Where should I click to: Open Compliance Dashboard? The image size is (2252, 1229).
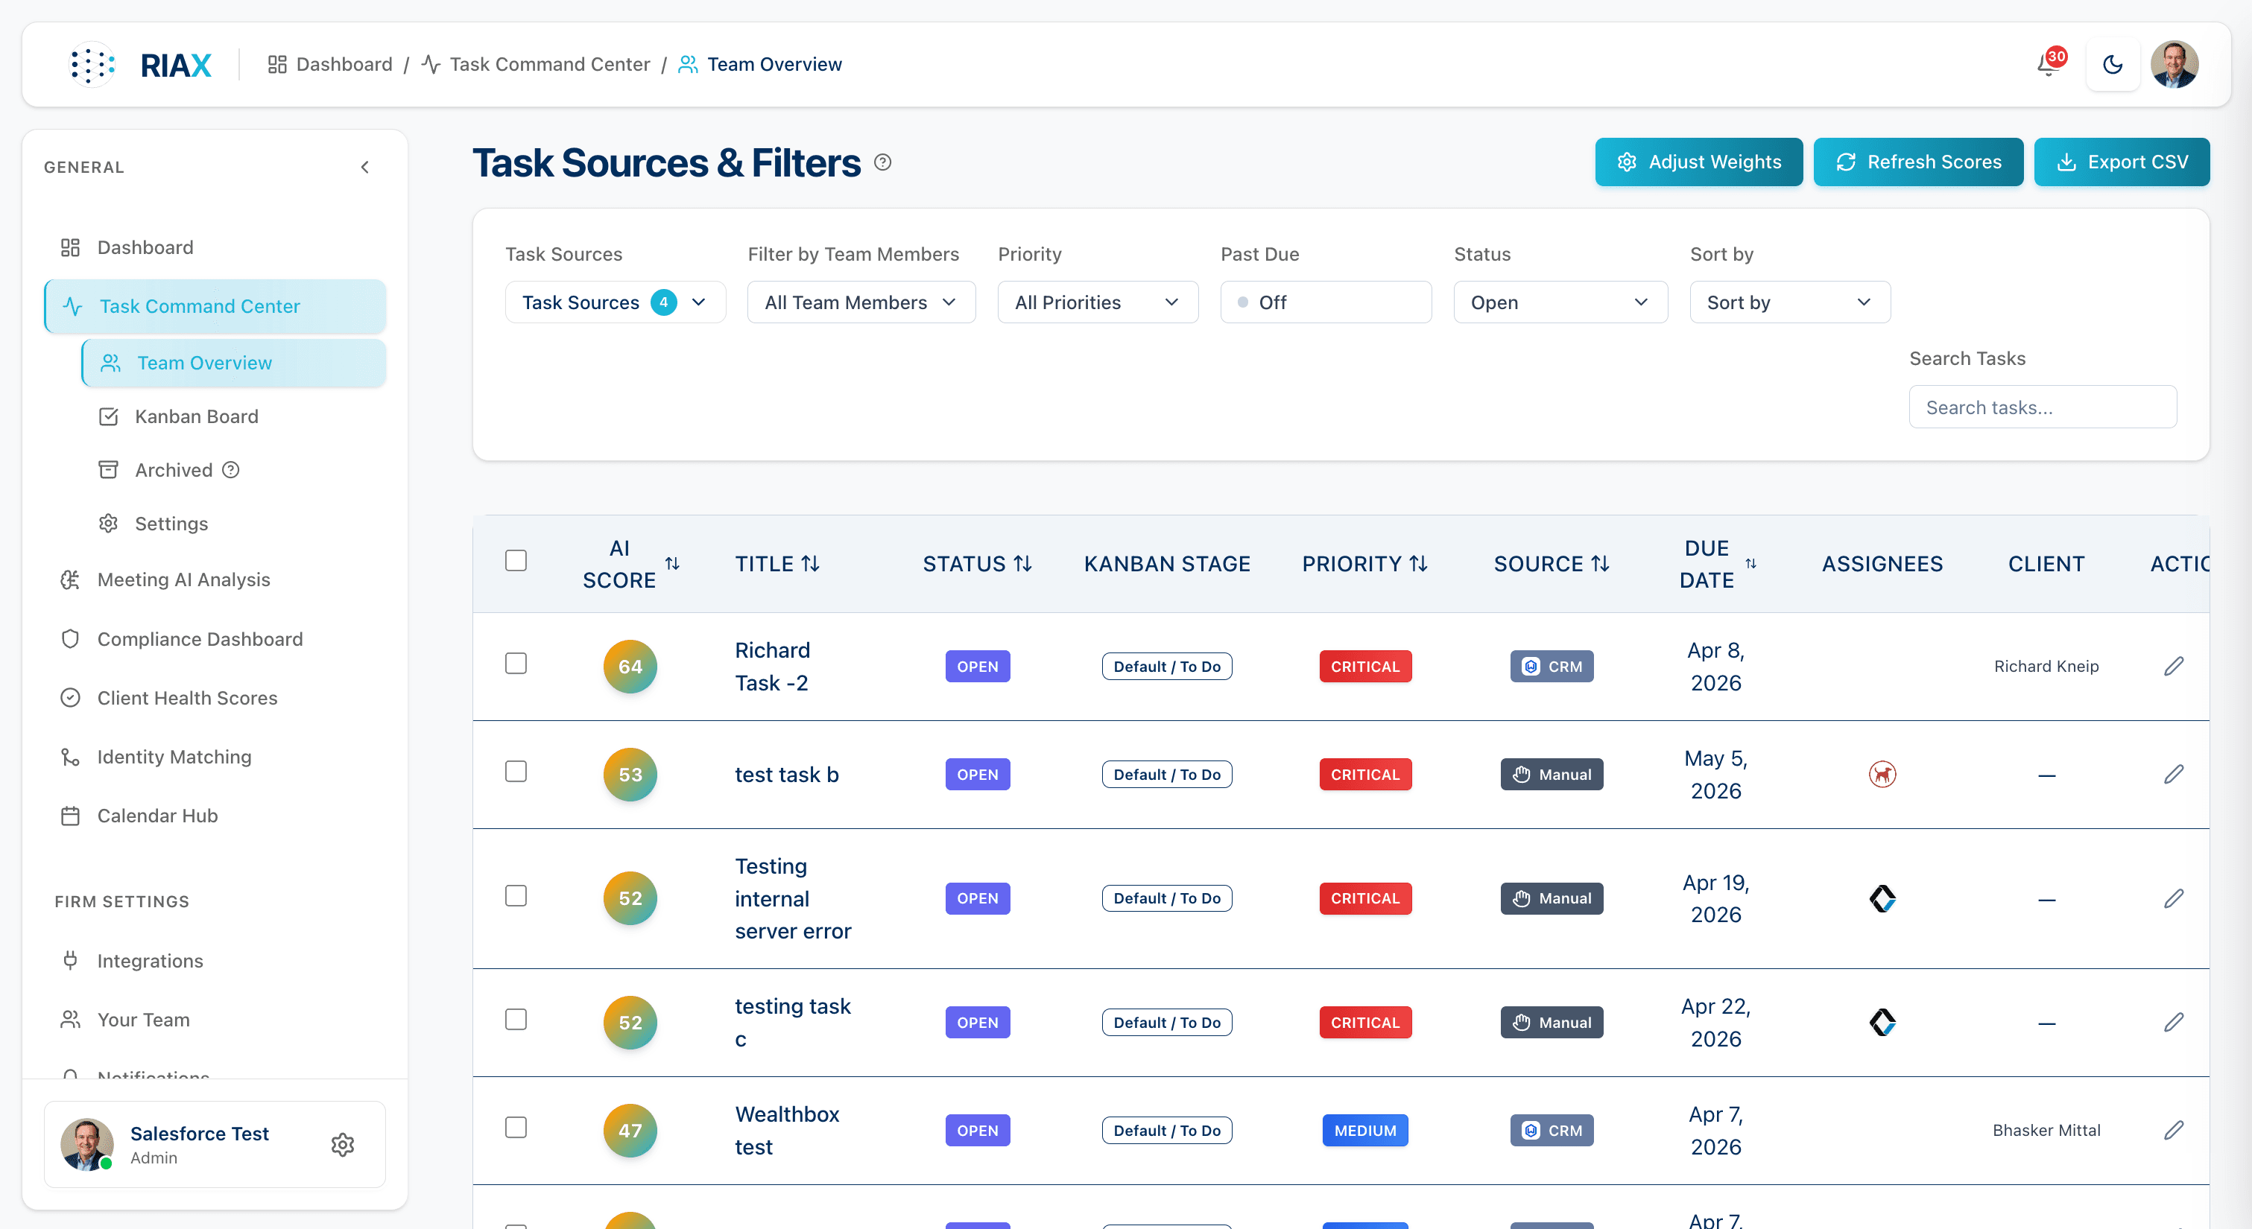215,639
